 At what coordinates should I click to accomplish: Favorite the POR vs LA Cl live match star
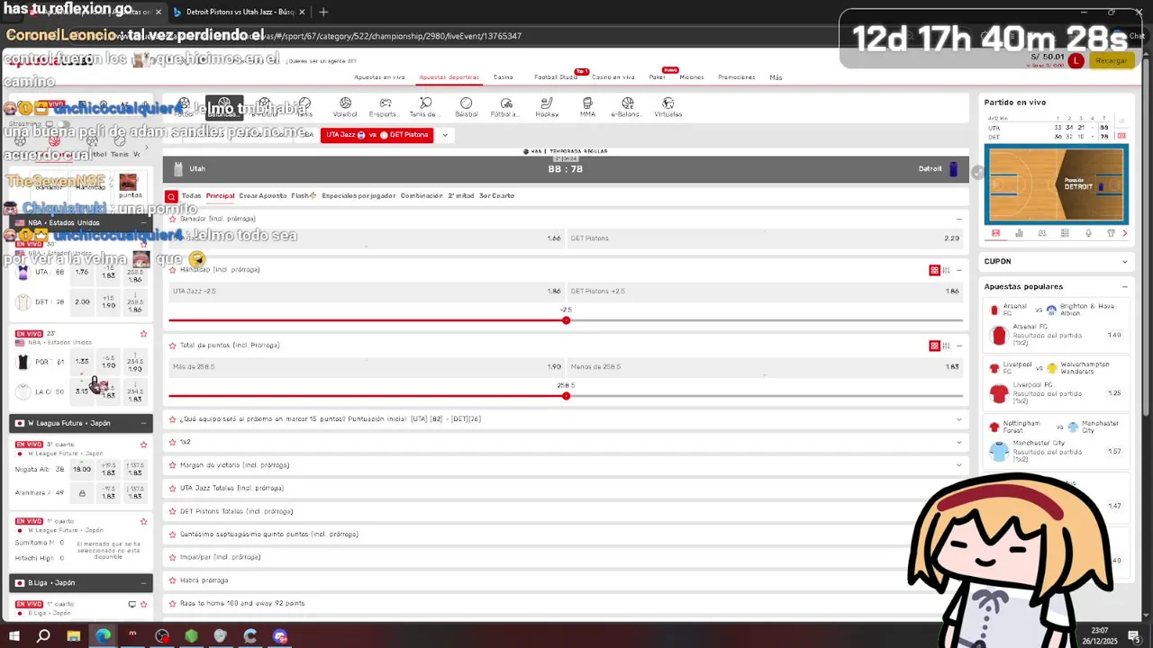pyautogui.click(x=143, y=334)
